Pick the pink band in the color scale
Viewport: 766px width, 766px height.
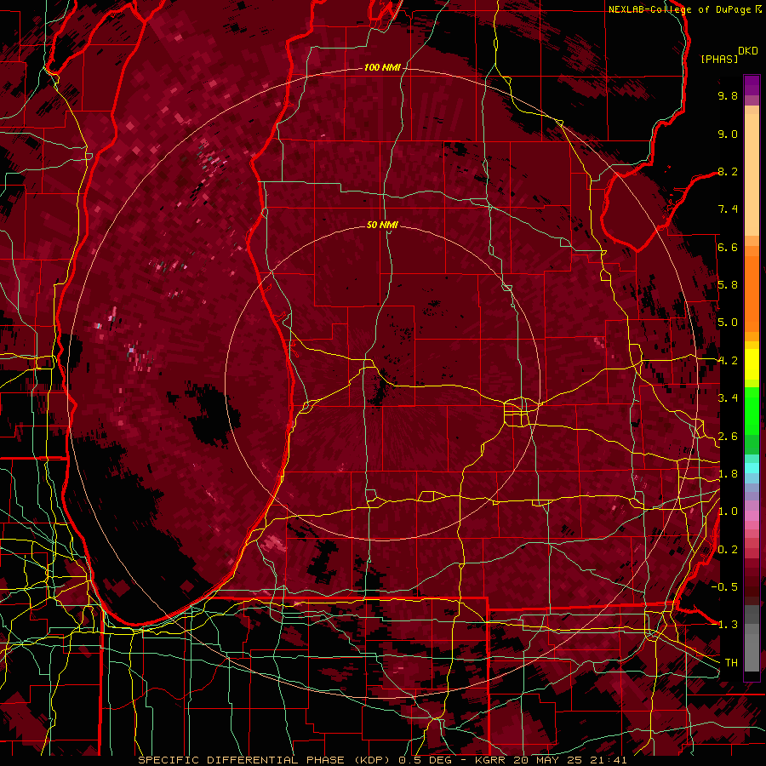point(752,516)
